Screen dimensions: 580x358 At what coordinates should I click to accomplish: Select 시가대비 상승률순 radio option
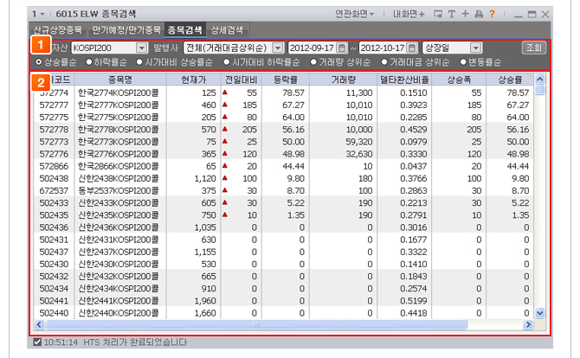coord(139,62)
